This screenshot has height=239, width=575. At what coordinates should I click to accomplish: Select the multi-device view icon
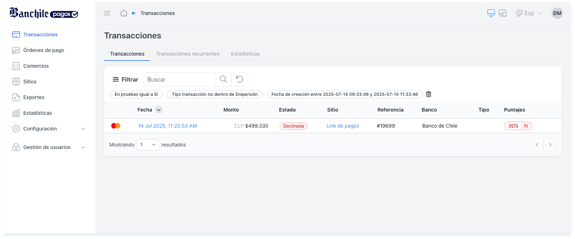(503, 13)
